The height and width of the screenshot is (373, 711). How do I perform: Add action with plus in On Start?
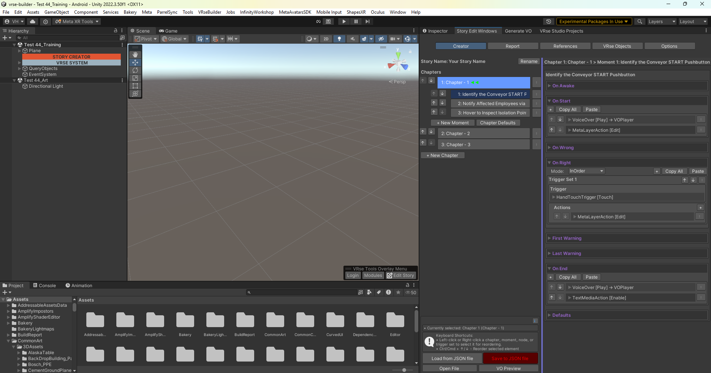click(x=551, y=110)
